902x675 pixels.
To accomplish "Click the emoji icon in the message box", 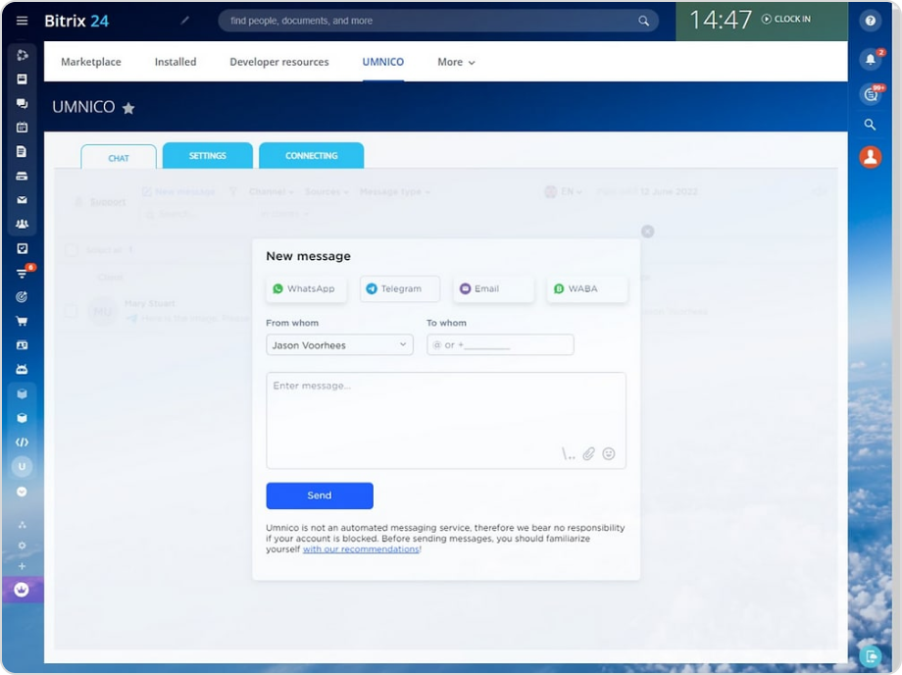I will 609,453.
